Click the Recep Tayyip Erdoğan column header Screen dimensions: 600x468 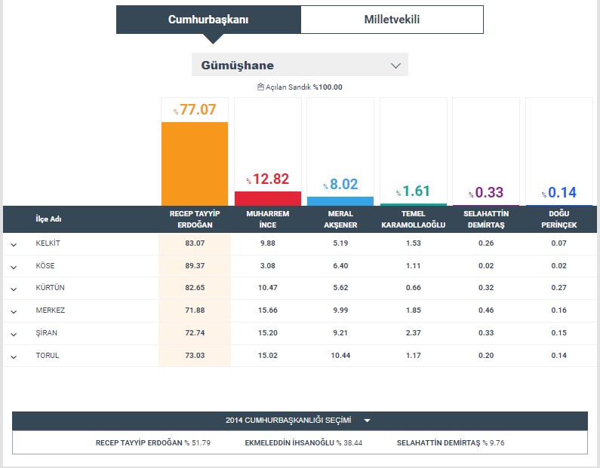point(195,219)
